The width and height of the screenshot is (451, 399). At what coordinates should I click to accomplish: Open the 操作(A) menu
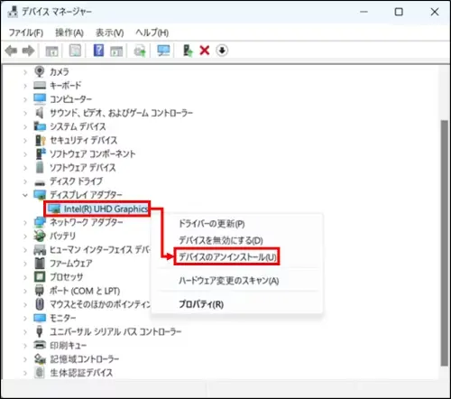coord(69,32)
